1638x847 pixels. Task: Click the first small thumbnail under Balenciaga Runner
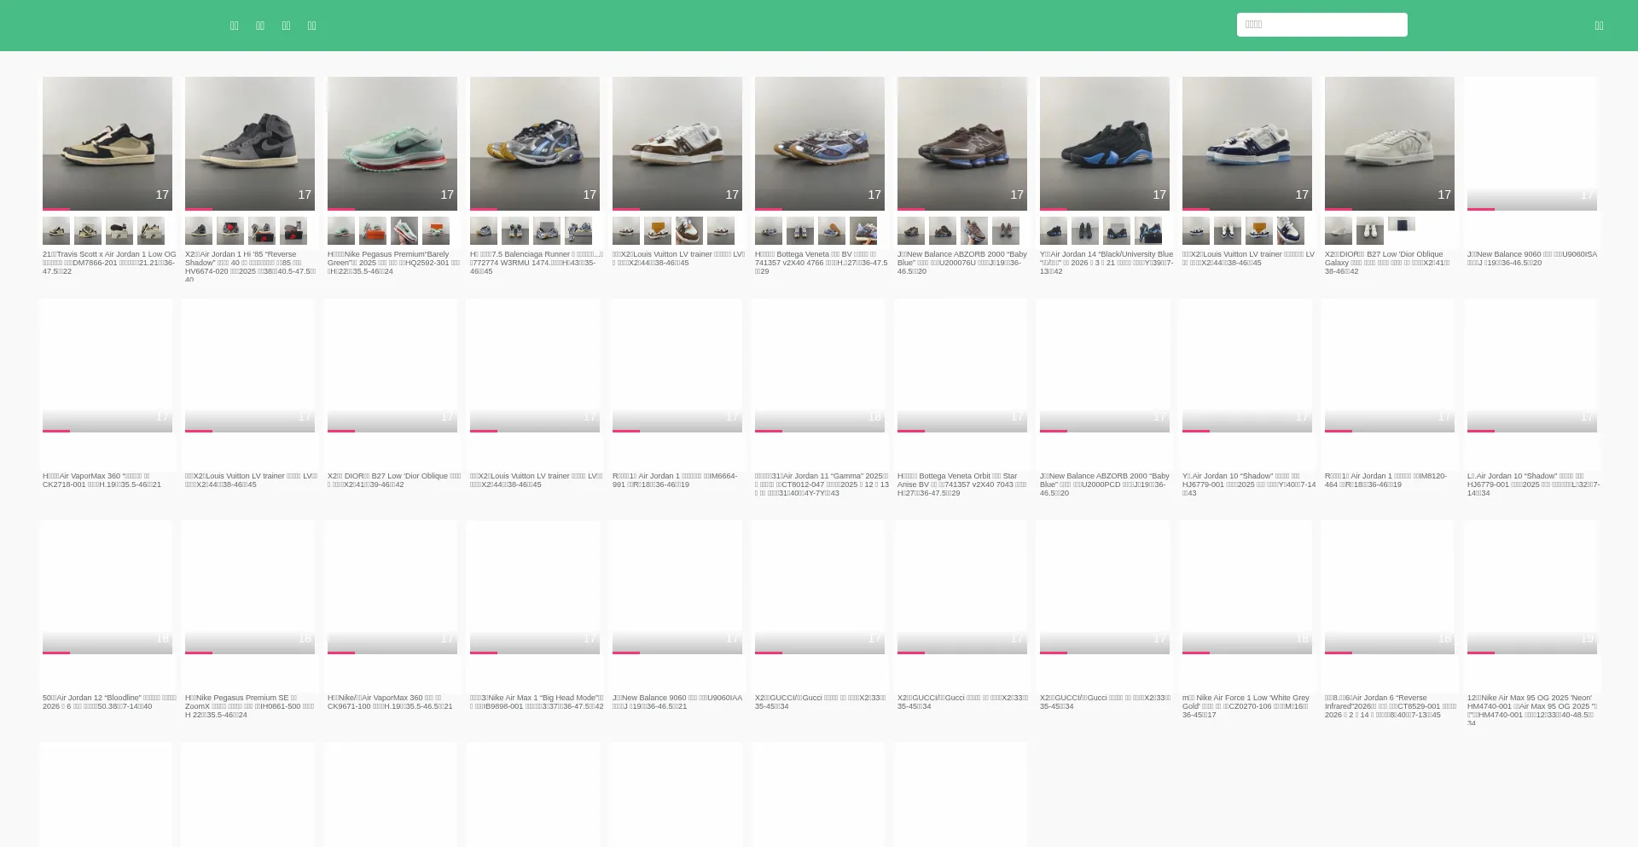484,230
